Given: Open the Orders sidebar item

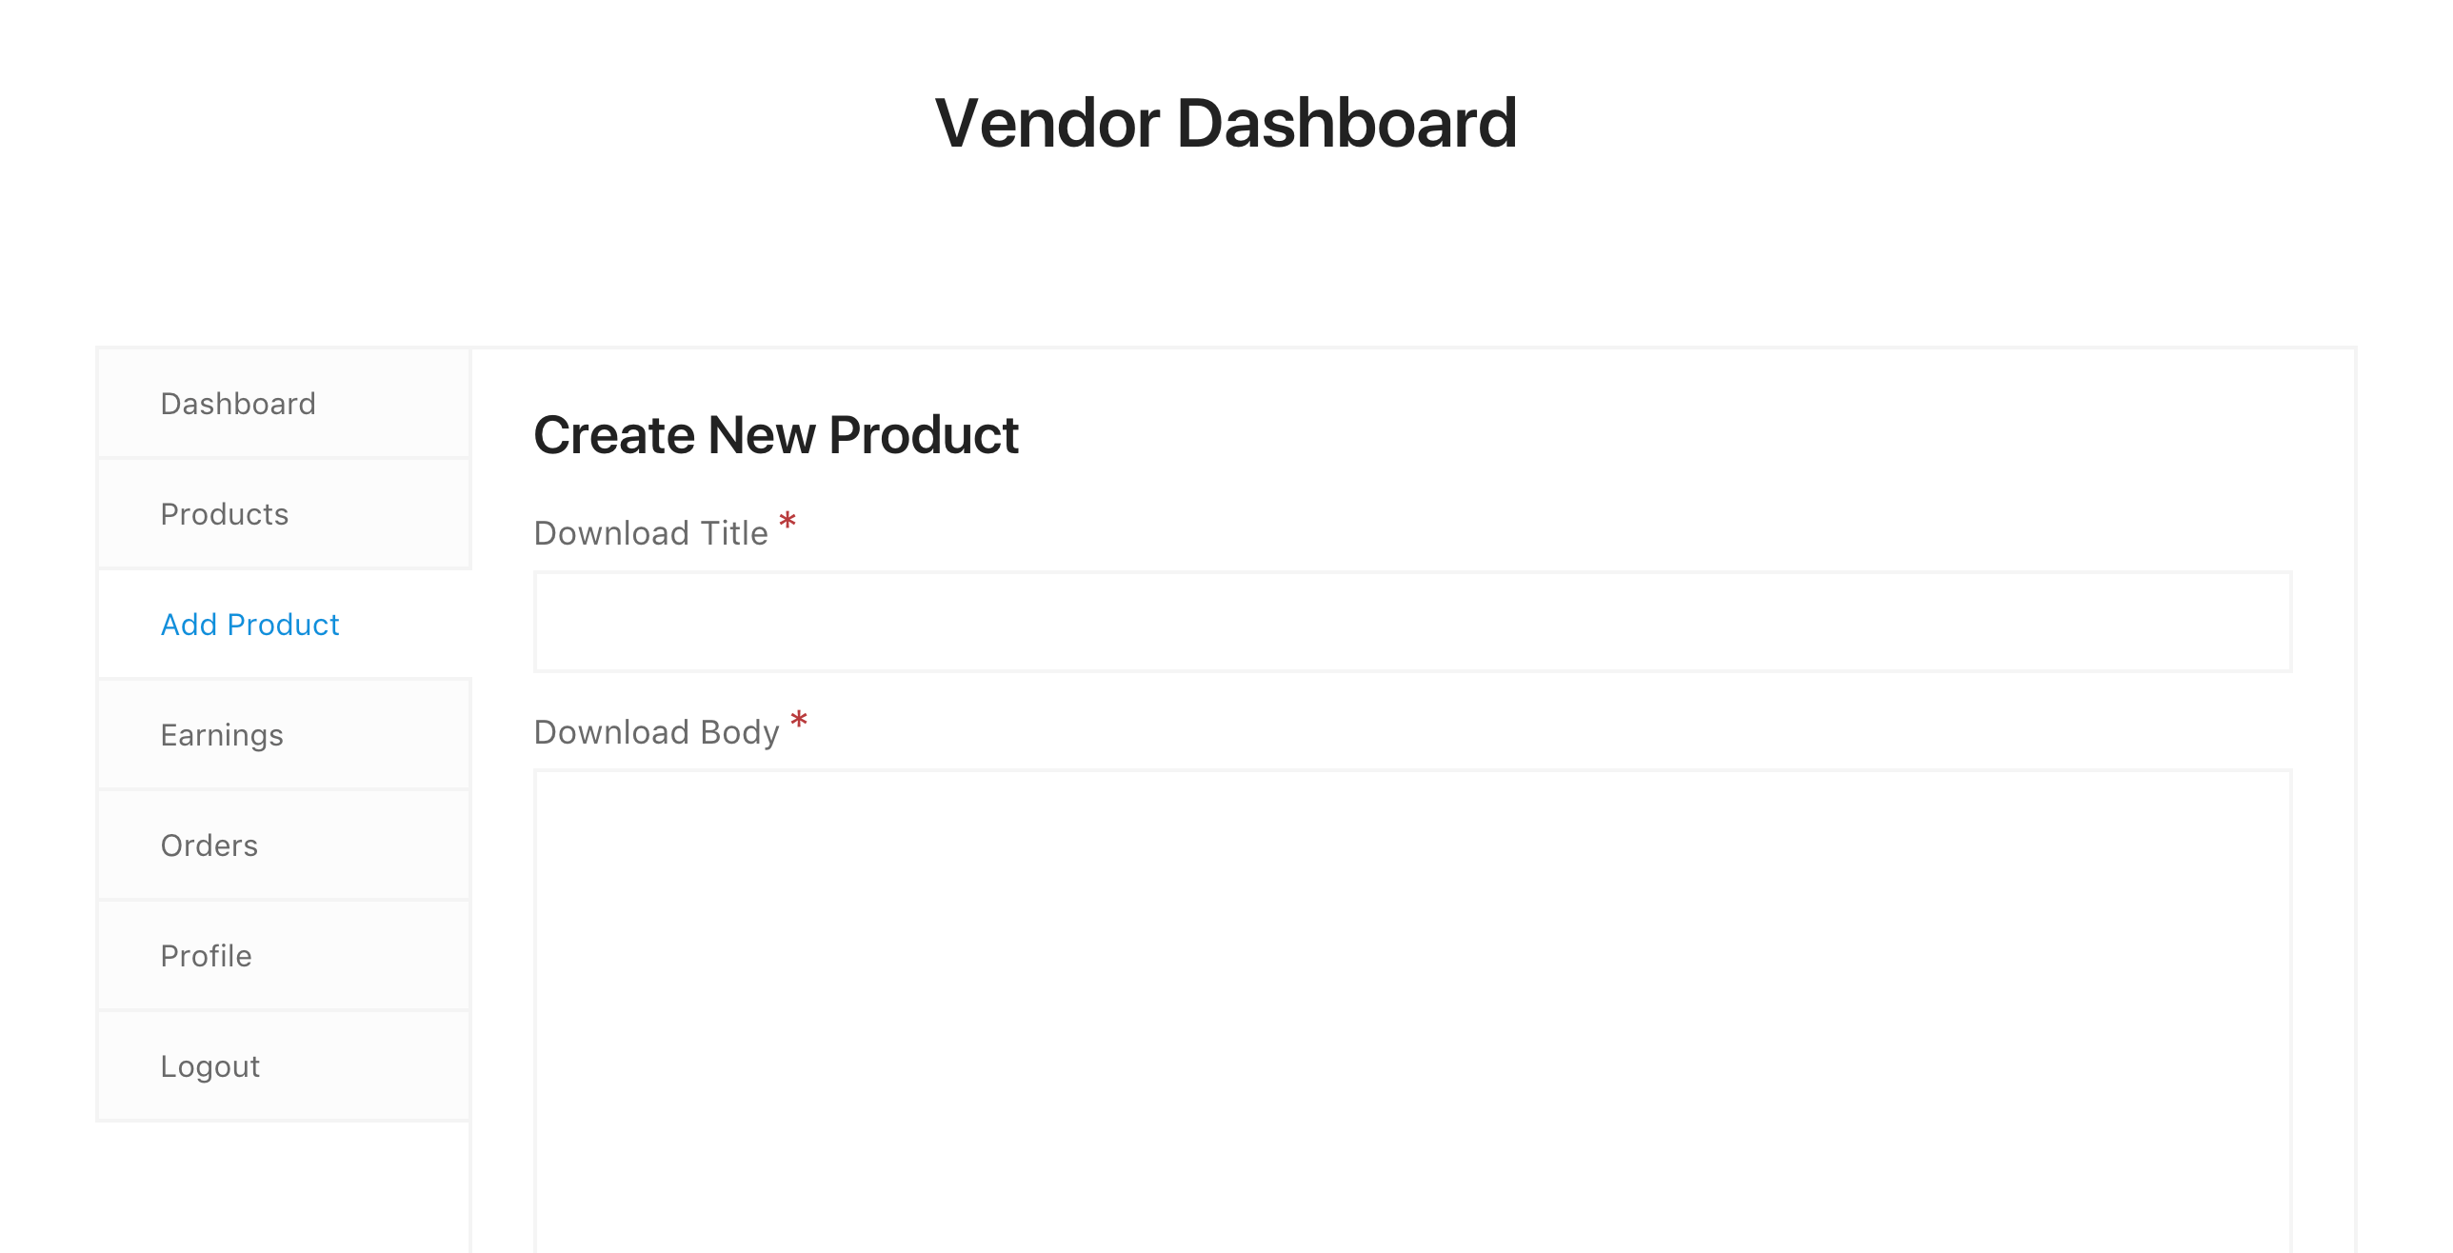Looking at the screenshot, I should (x=209, y=845).
